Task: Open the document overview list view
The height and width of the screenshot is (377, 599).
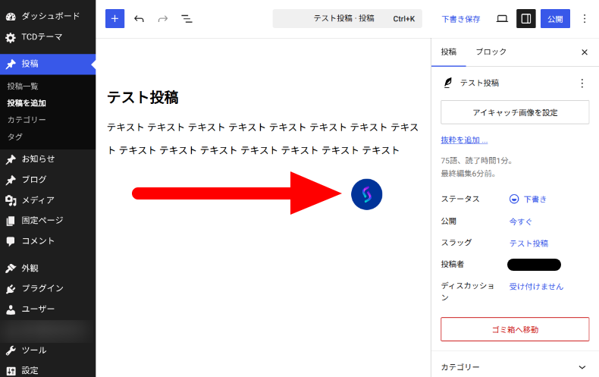Action: [187, 19]
